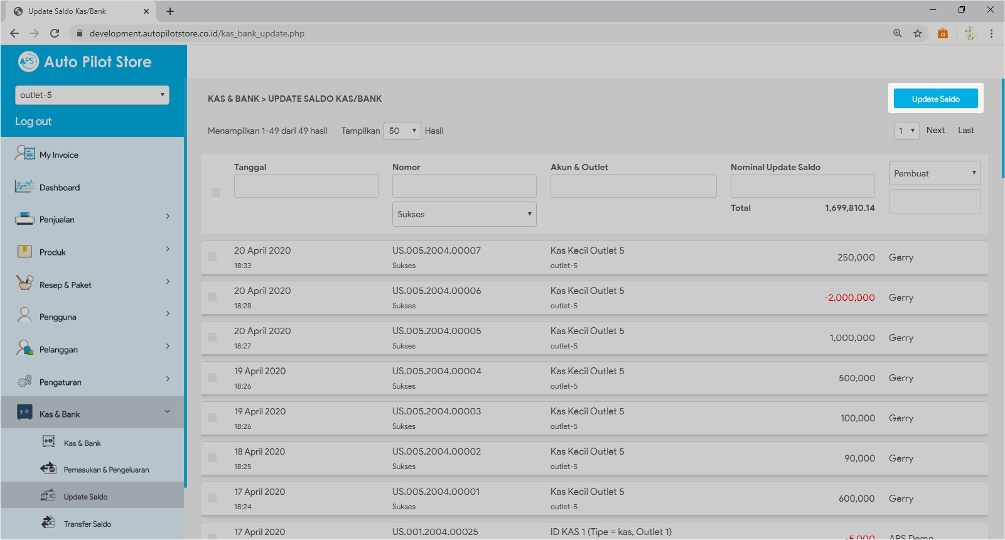Viewport: 1005px width, 540px height.
Task: Click the Resep & Paket mortar icon
Action: 24,283
